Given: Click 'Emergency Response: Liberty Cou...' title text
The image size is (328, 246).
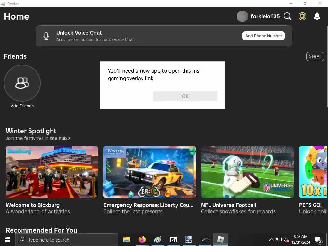Looking at the screenshot, I should tap(148, 205).
